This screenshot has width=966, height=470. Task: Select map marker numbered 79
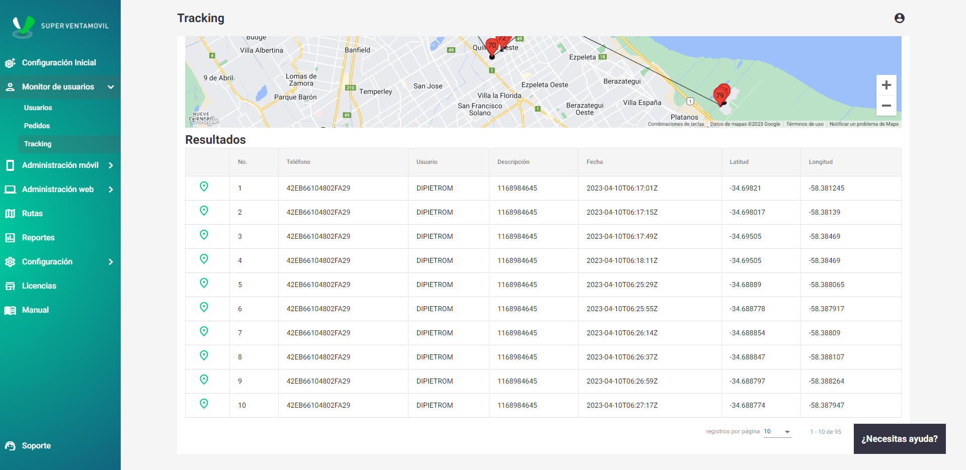coord(720,96)
